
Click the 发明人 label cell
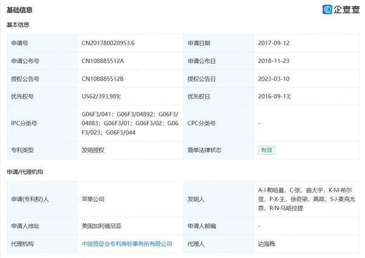click(x=218, y=199)
